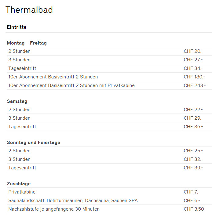
Task: Select the Sonntag und Feiertage subheading
Action: point(34,143)
